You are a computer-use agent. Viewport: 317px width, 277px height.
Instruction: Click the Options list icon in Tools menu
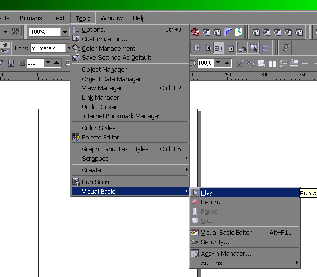pos(76,30)
